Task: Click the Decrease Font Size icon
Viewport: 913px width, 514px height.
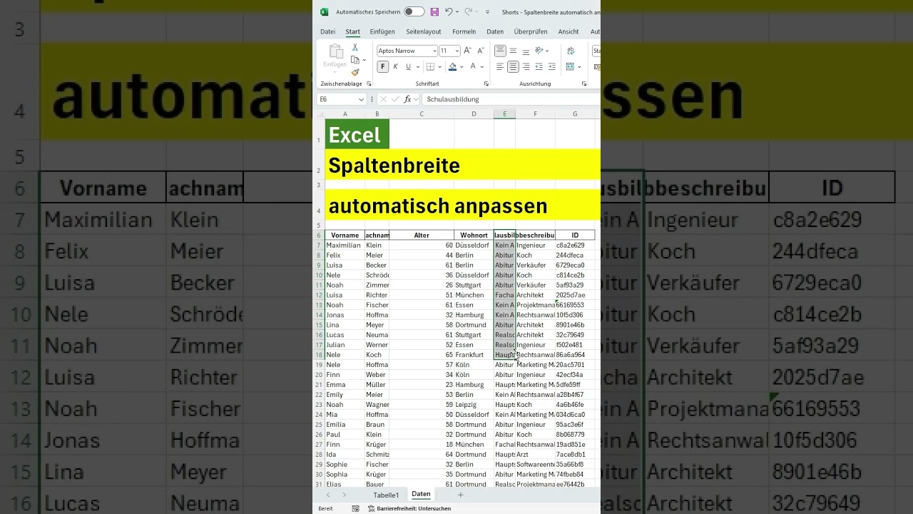Action: tap(479, 51)
